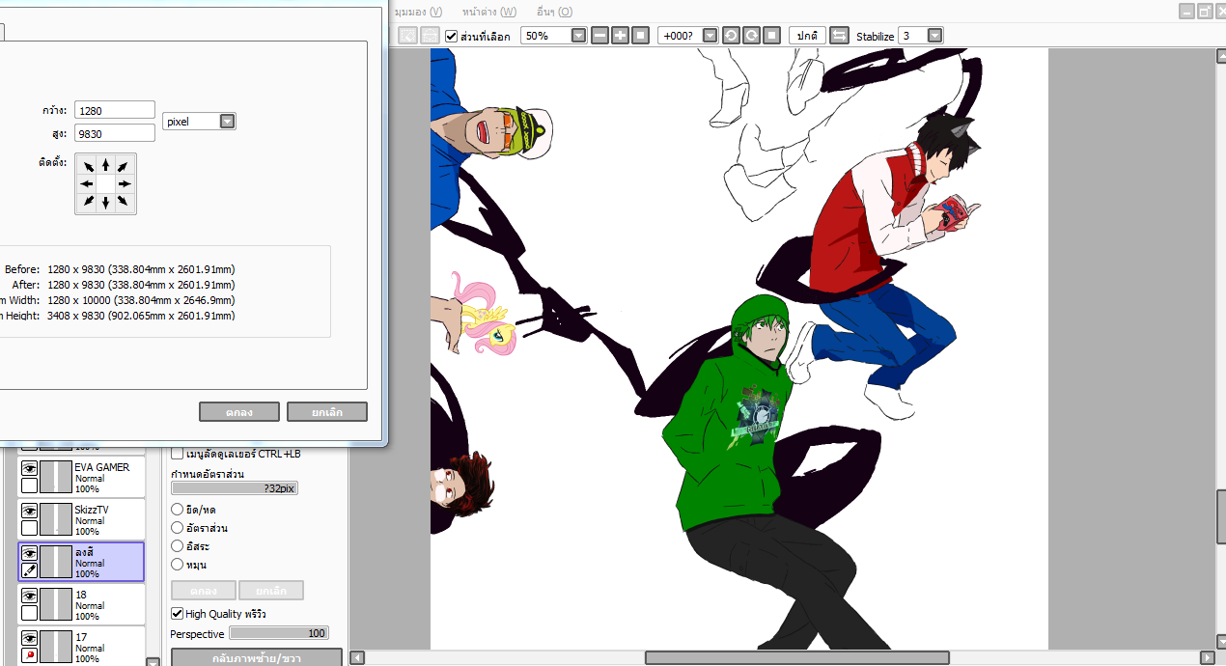
Task: Select right anchor arrow in canvas dialog
Action: coord(124,183)
